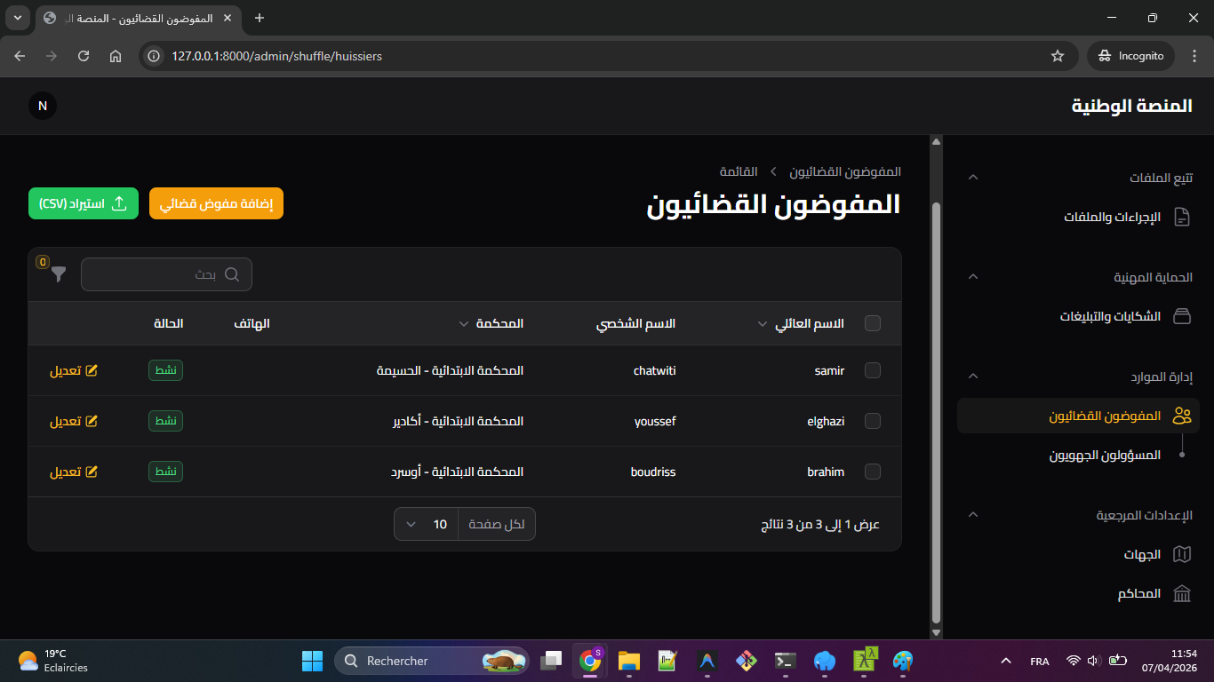Click the filter funnel icon
The image size is (1214, 682).
click(x=59, y=274)
